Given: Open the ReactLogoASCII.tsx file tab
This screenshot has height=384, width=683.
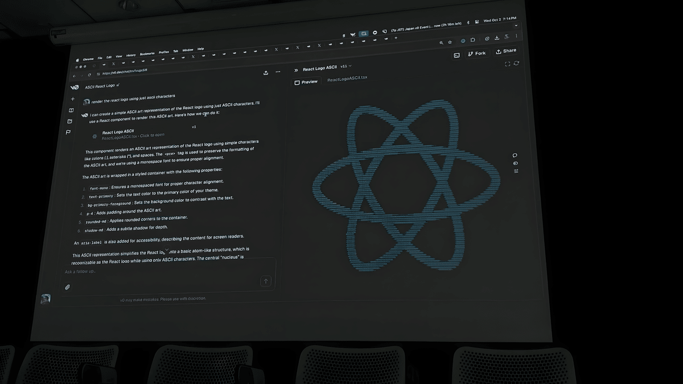Looking at the screenshot, I should pos(347,78).
